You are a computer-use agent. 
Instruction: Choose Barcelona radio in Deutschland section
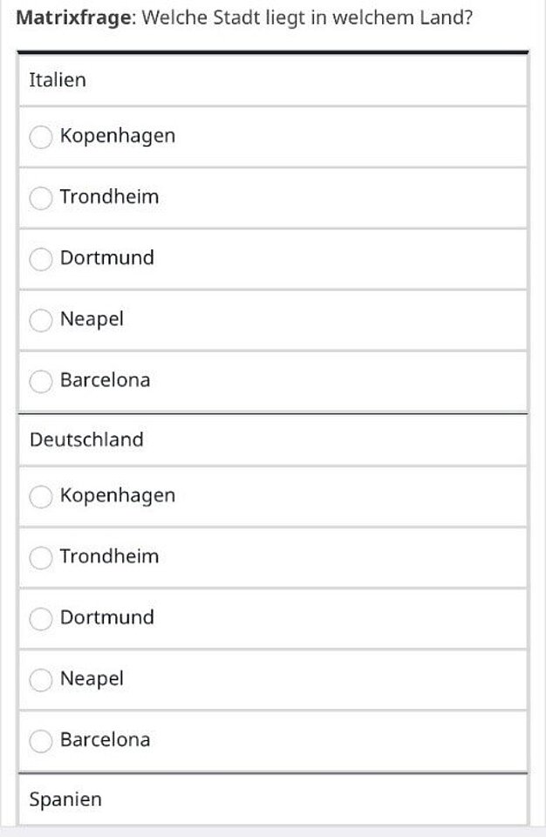pos(41,740)
